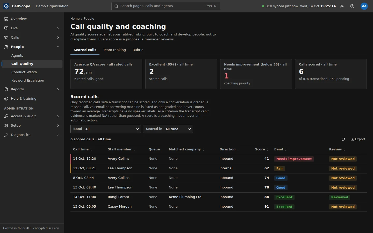Click the search magnifier icon
The width and height of the screenshot is (373, 233).
point(116,6)
